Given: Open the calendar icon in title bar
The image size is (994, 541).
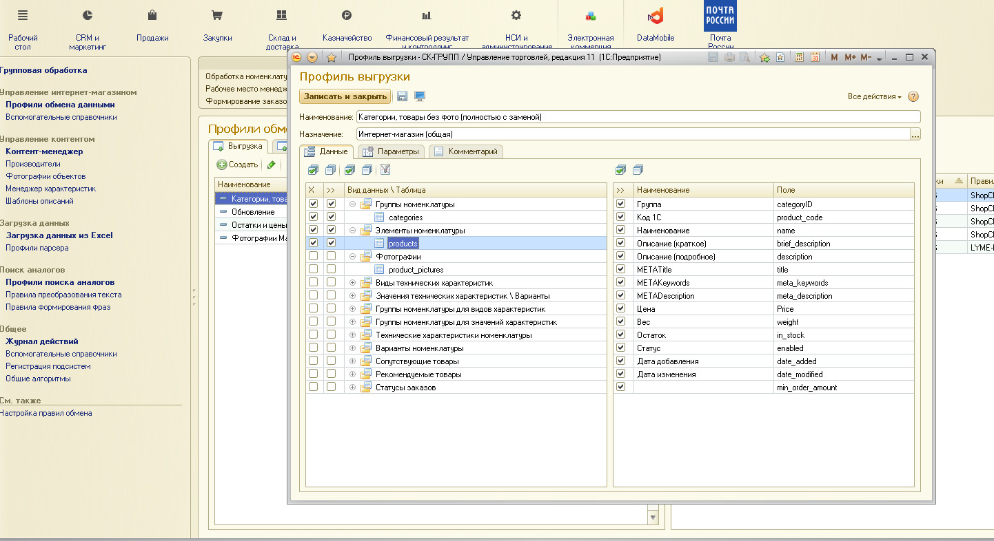Looking at the screenshot, I should click(814, 58).
